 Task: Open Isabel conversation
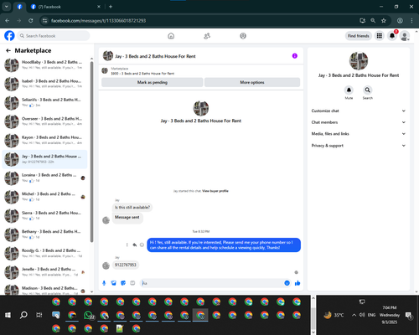(44, 84)
